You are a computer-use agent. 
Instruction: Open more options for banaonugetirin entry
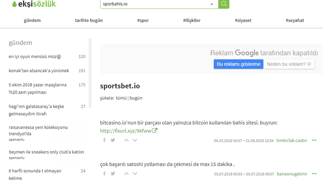314,174
